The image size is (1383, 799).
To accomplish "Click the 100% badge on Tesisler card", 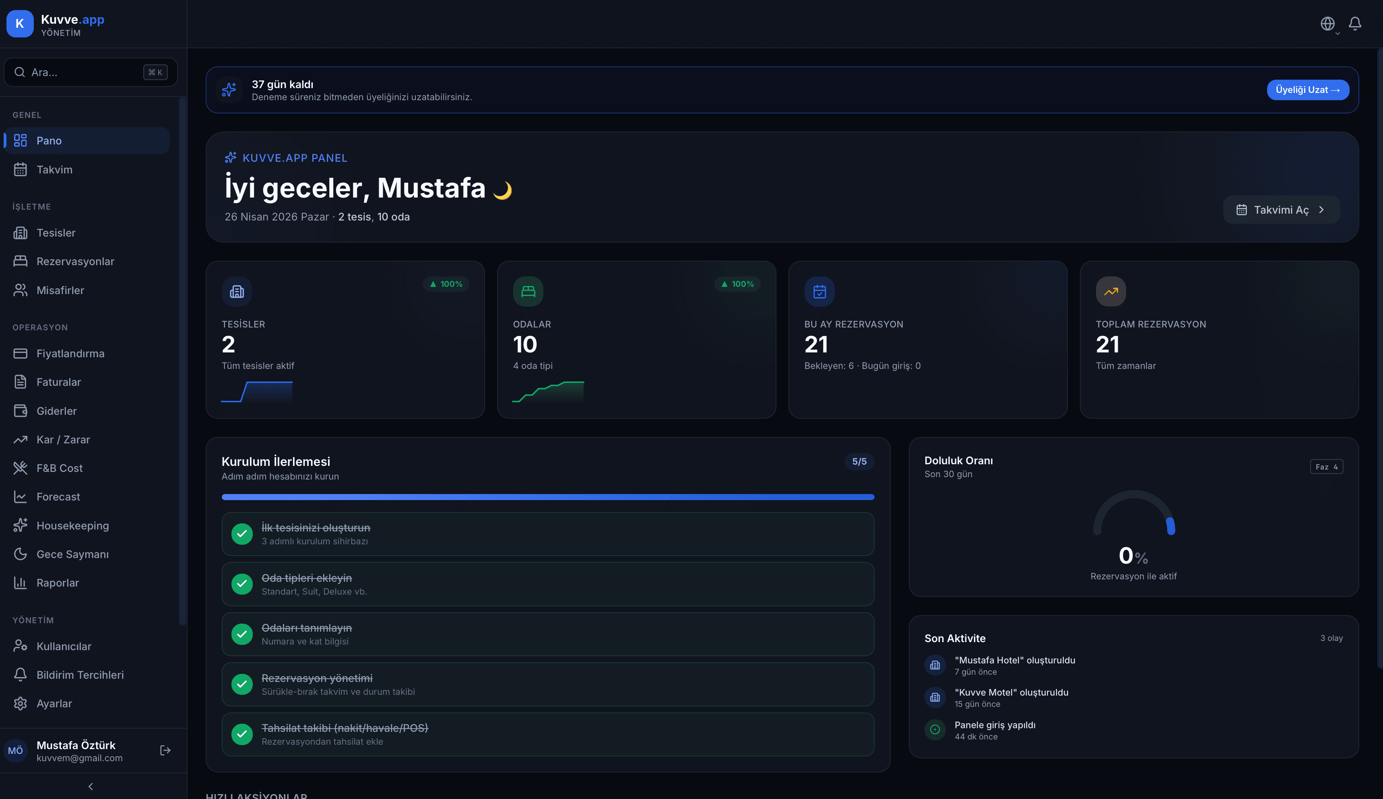I will [446, 284].
